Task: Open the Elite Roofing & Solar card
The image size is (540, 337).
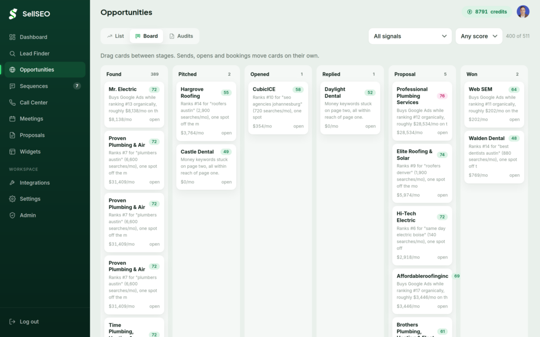Action: tap(422, 173)
